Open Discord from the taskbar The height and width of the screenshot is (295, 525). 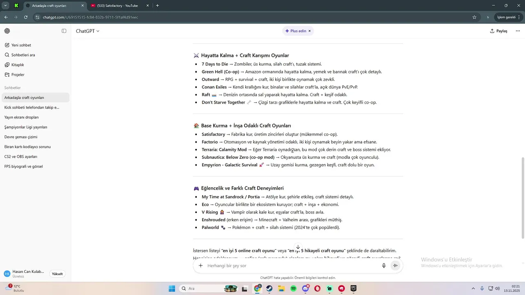pos(306,288)
